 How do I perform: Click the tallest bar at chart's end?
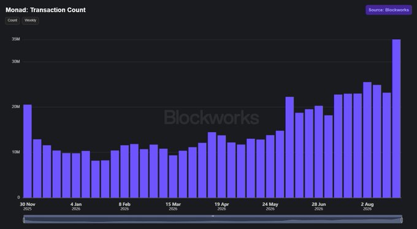click(396, 119)
